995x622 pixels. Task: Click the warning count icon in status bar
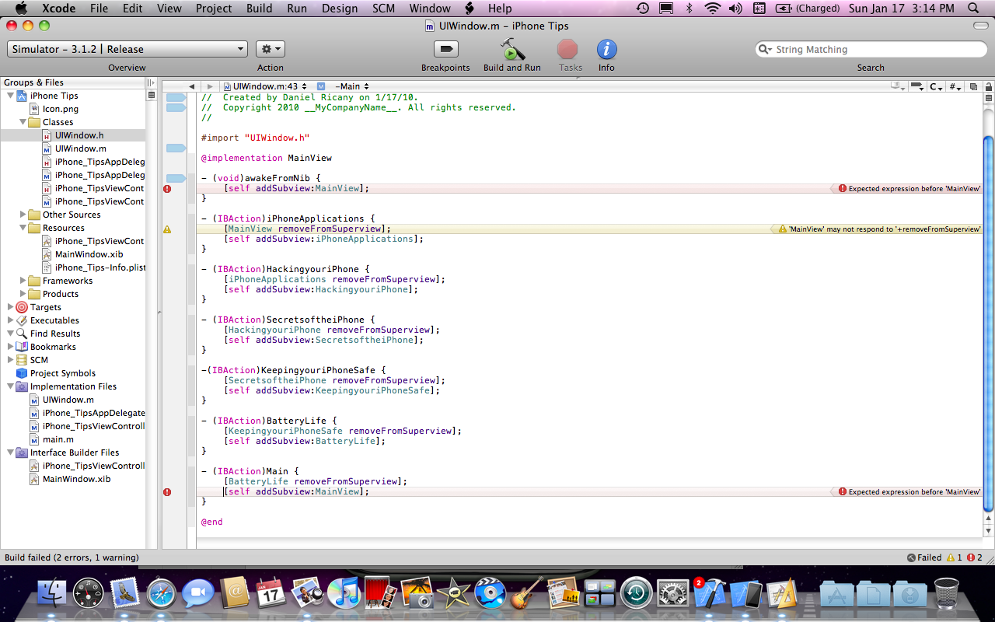point(950,557)
